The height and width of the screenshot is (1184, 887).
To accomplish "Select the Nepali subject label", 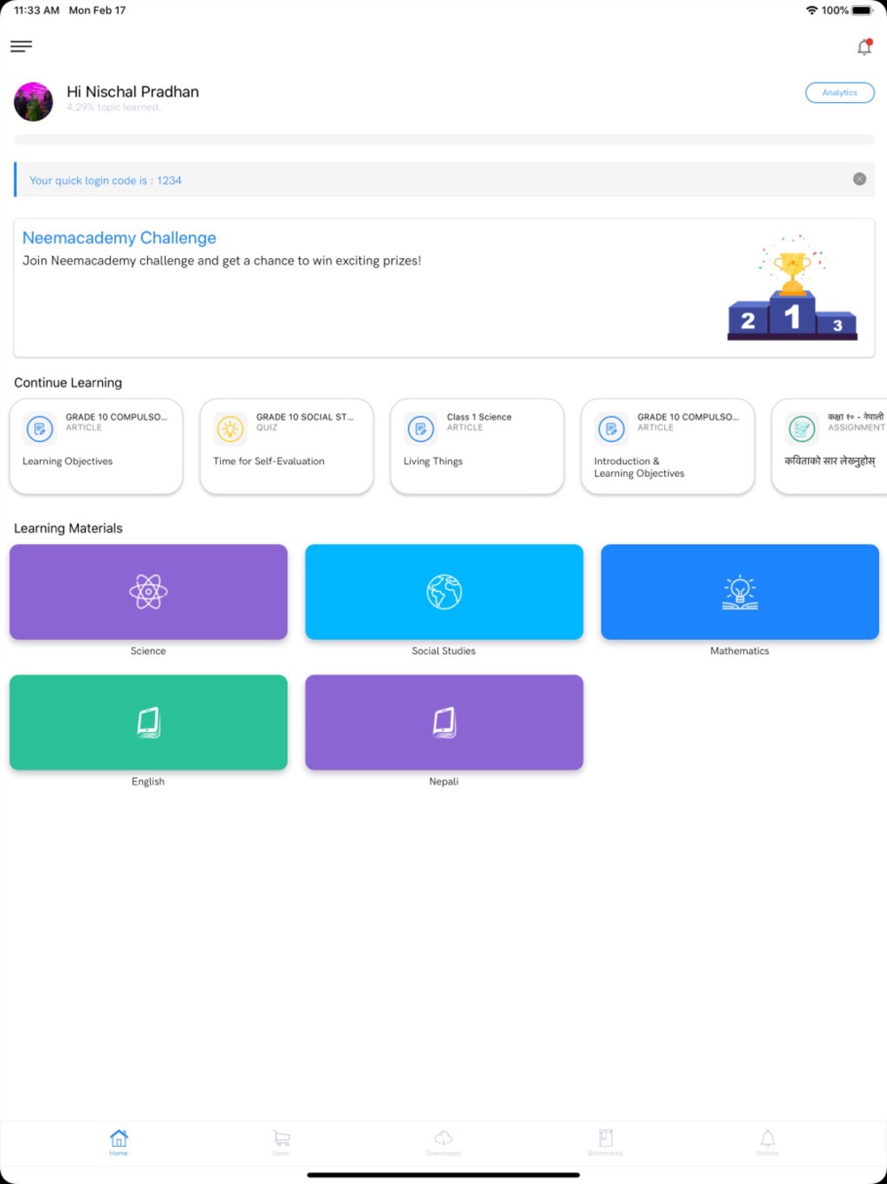I will coord(443,782).
